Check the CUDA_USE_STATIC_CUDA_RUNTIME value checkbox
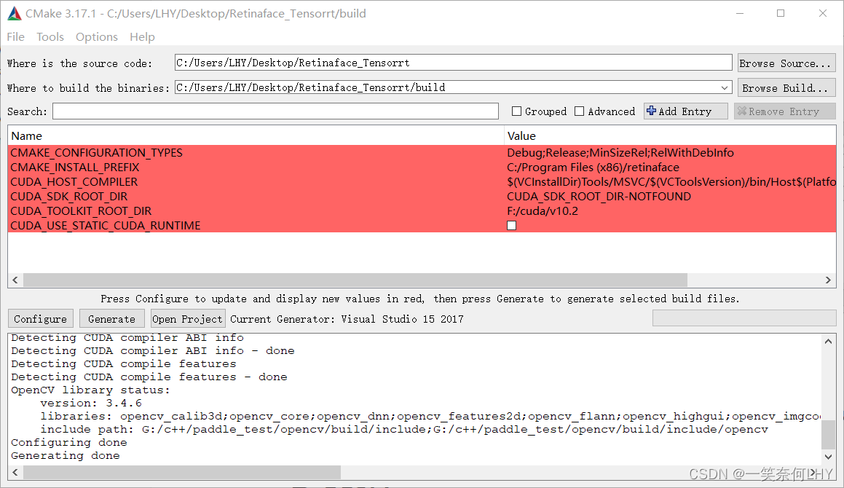Screen dimensions: 844x488 (511, 225)
